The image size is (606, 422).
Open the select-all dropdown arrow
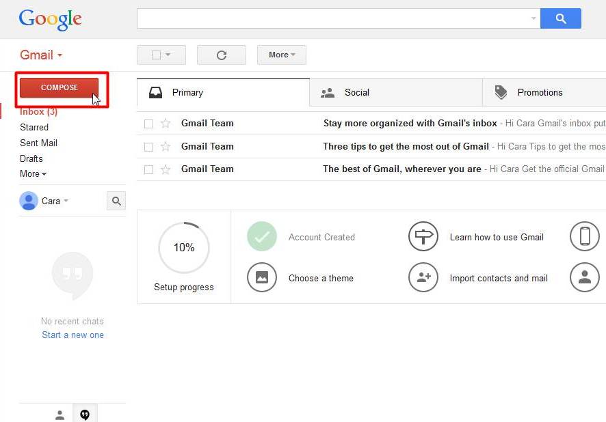[168, 55]
